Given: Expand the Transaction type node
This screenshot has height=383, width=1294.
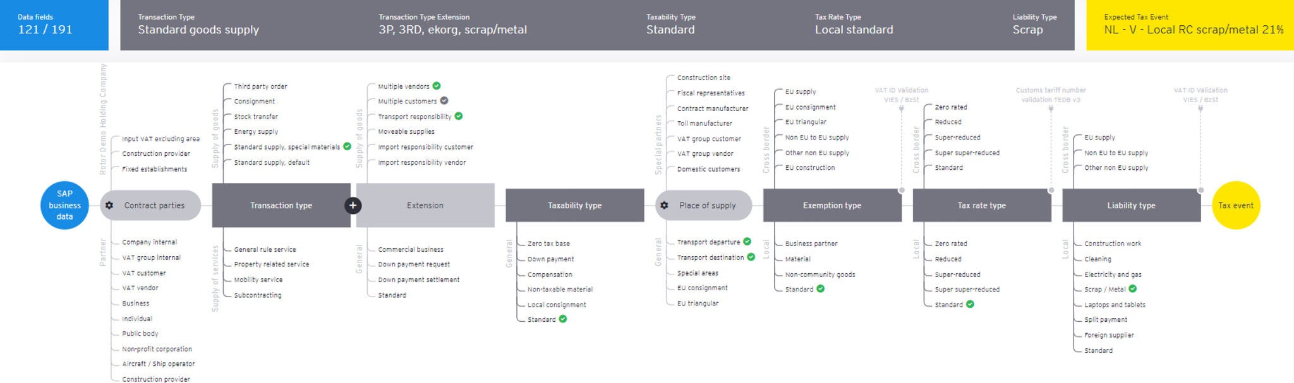Looking at the screenshot, I should tap(281, 206).
